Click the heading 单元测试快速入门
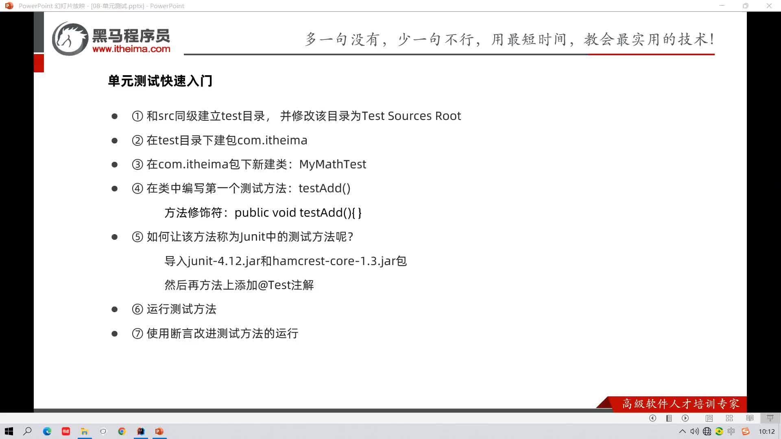The width and height of the screenshot is (781, 439). [x=160, y=81]
